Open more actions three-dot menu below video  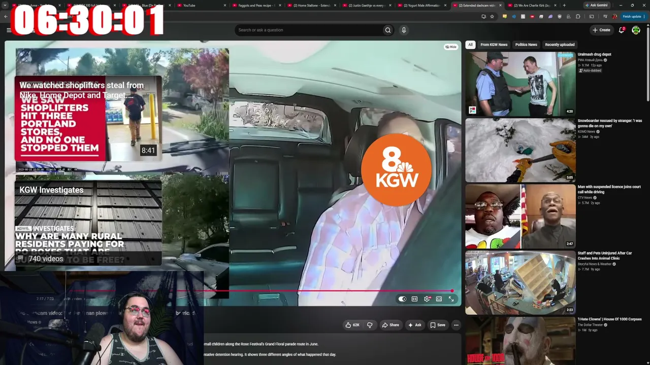[x=456, y=325]
